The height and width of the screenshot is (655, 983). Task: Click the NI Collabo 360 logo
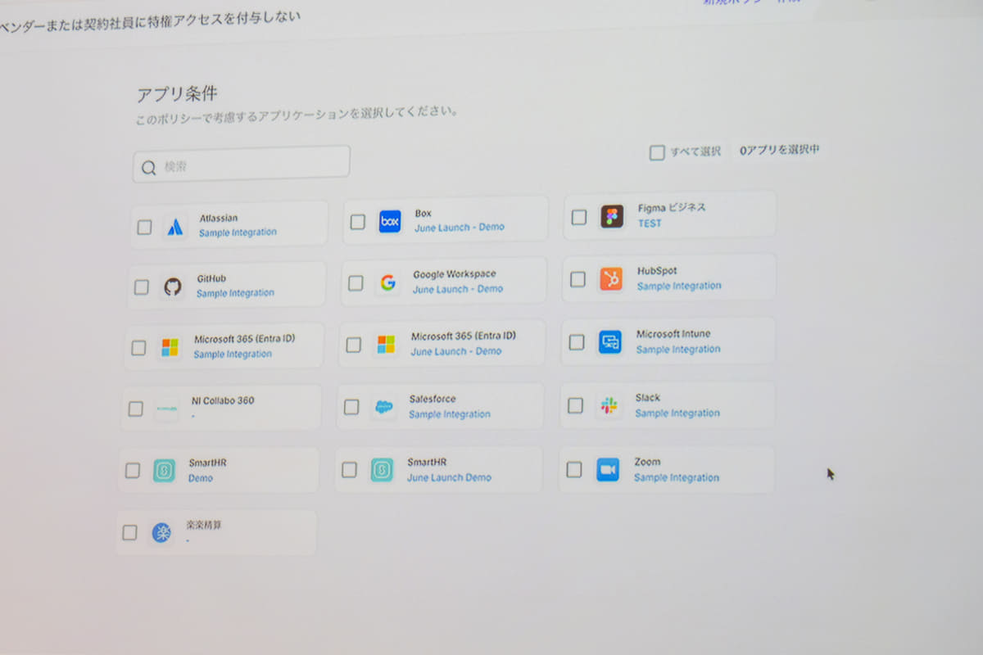click(166, 409)
